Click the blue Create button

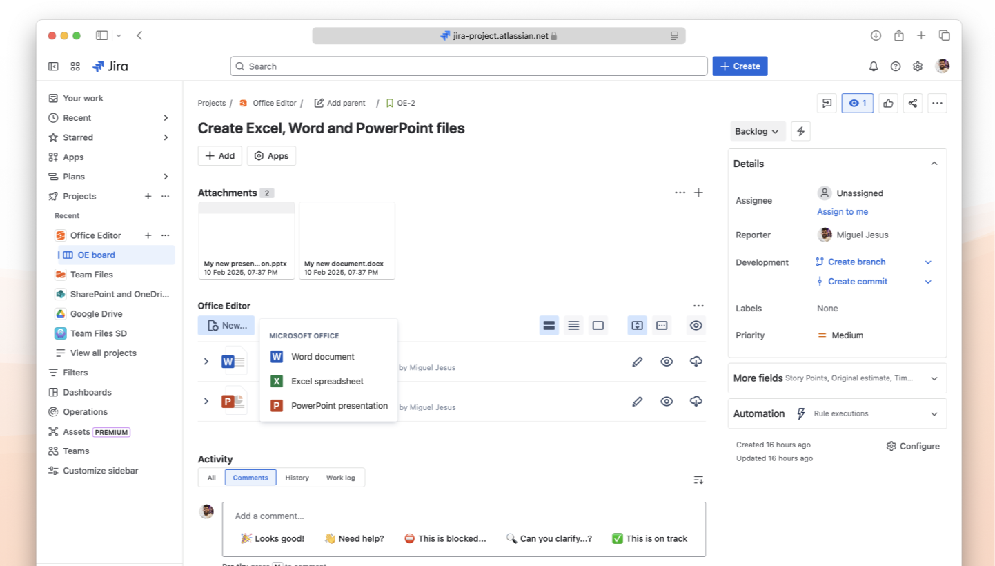[740, 66]
